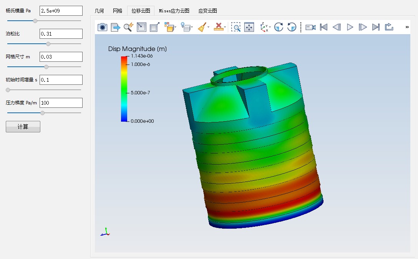Screen dimensions: 418x259
Task: Click the 杨氏模量 input field
Action: (x=61, y=11)
